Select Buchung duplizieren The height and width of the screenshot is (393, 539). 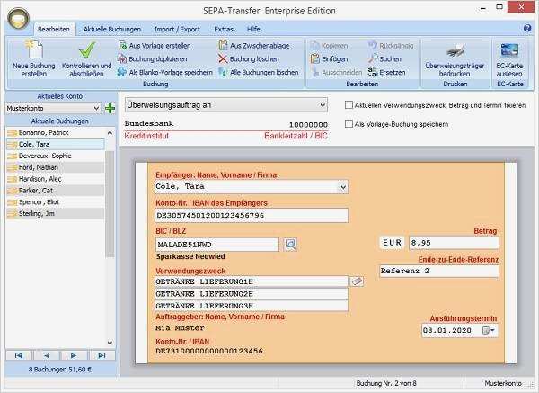pyautogui.click(x=153, y=58)
